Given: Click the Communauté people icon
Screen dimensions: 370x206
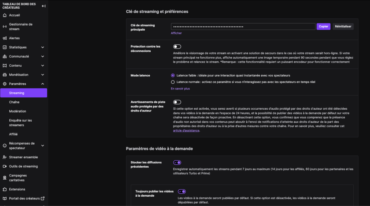Looking at the screenshot, I should (5, 57).
